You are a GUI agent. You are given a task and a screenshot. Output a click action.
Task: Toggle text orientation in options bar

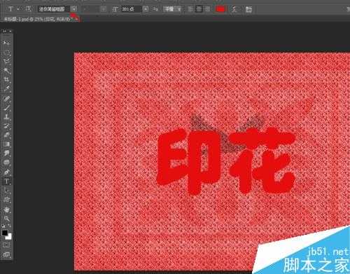(28, 9)
